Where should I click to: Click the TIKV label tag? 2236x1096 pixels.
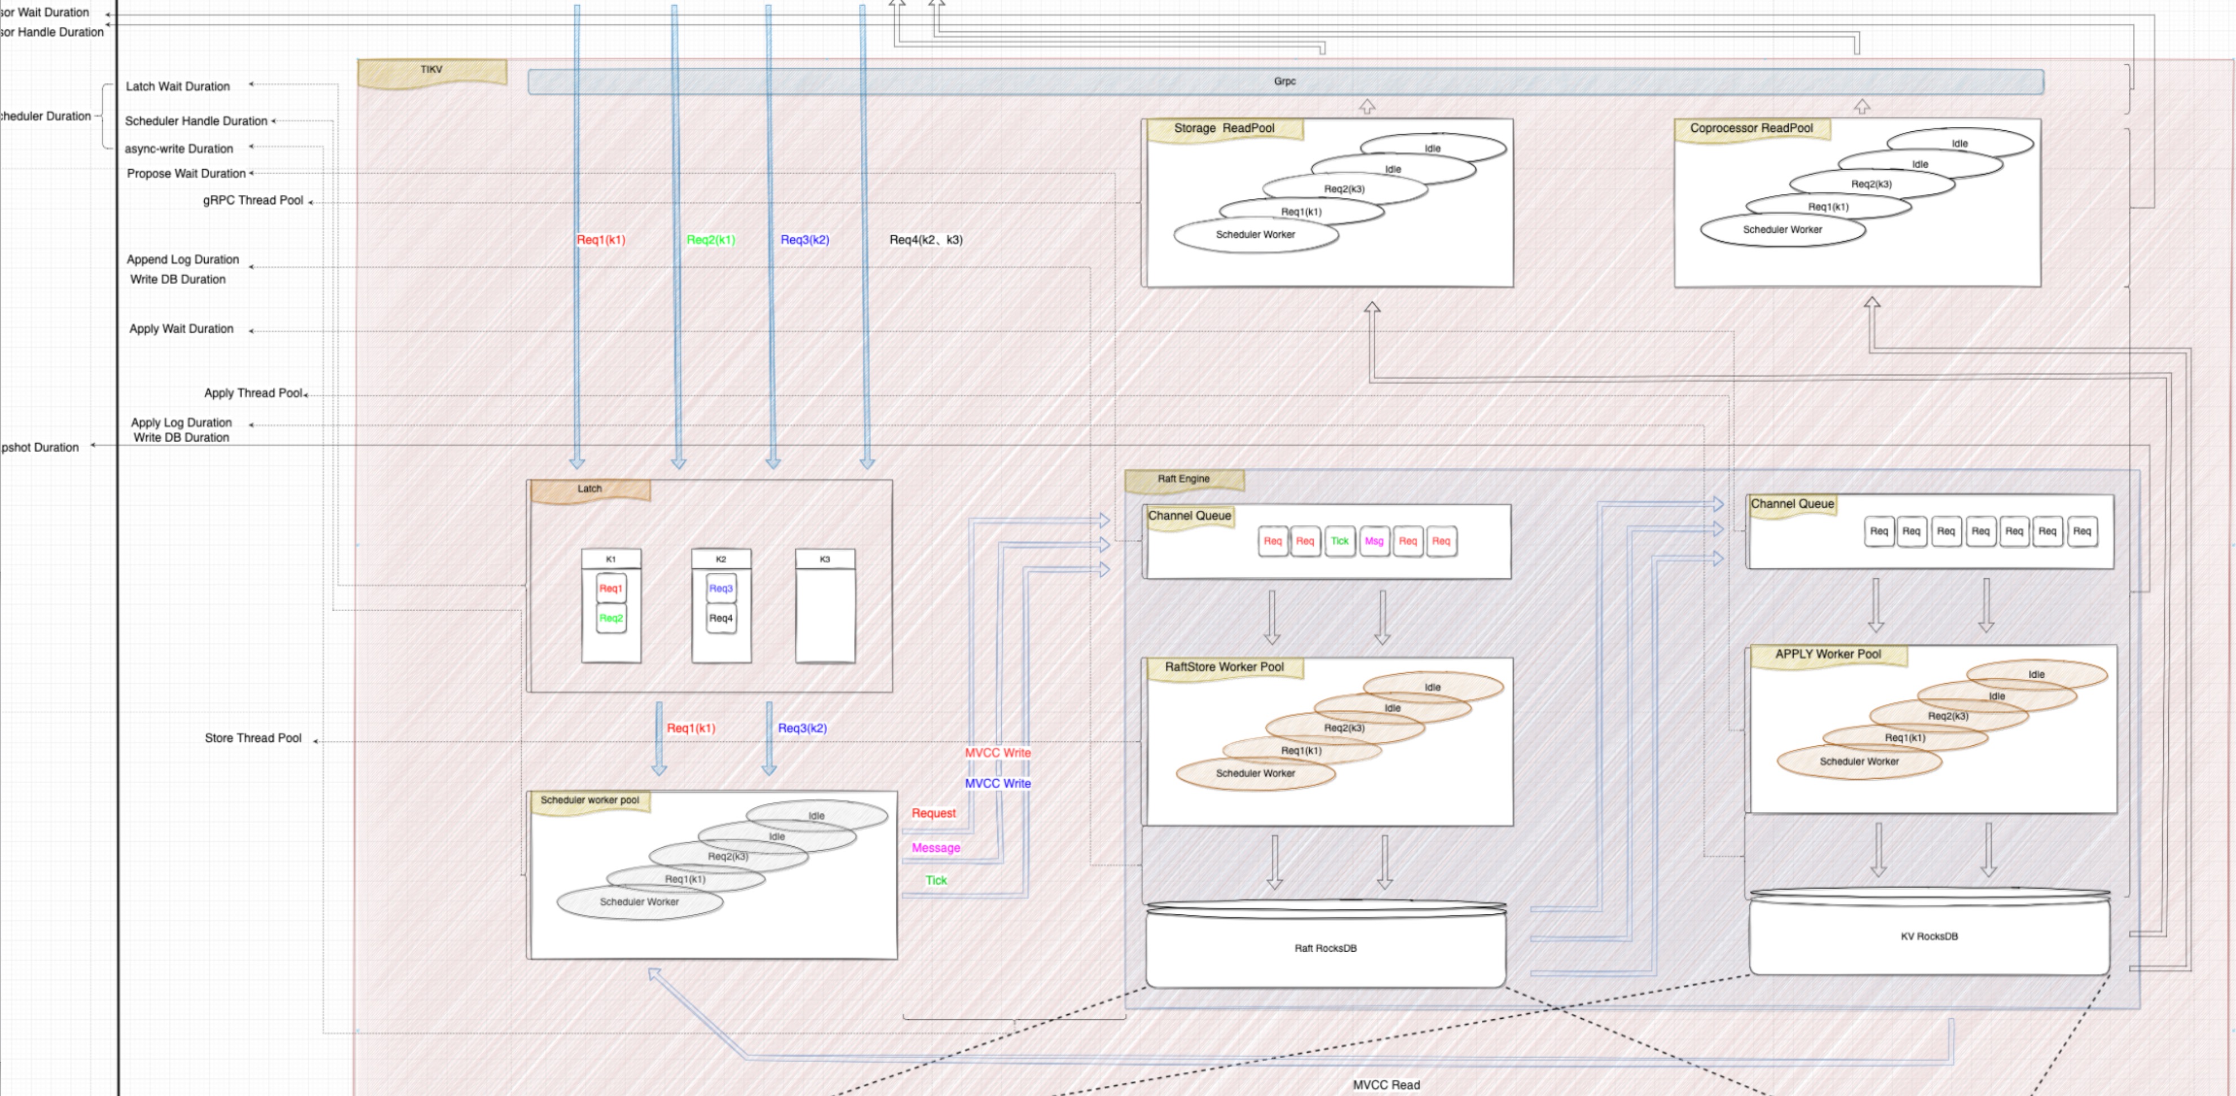pyautogui.click(x=432, y=69)
